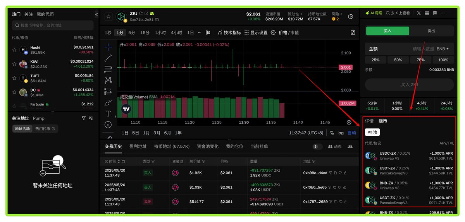Click the 100% amount button
This screenshot has height=222, width=465.
443,60
